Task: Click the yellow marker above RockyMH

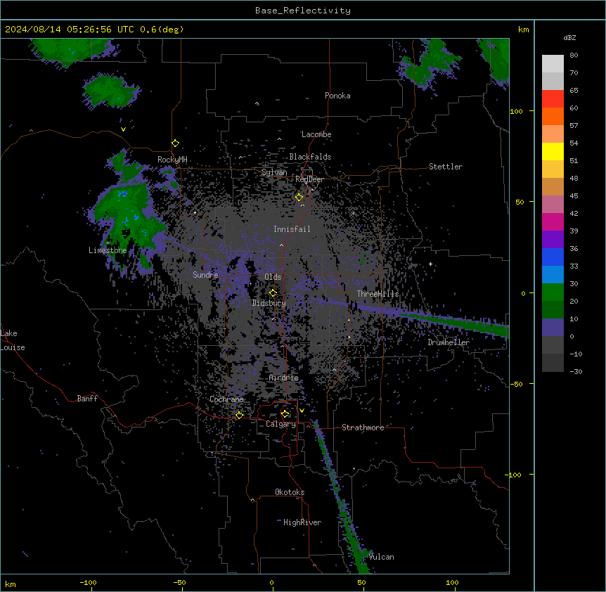Action: 175,143
